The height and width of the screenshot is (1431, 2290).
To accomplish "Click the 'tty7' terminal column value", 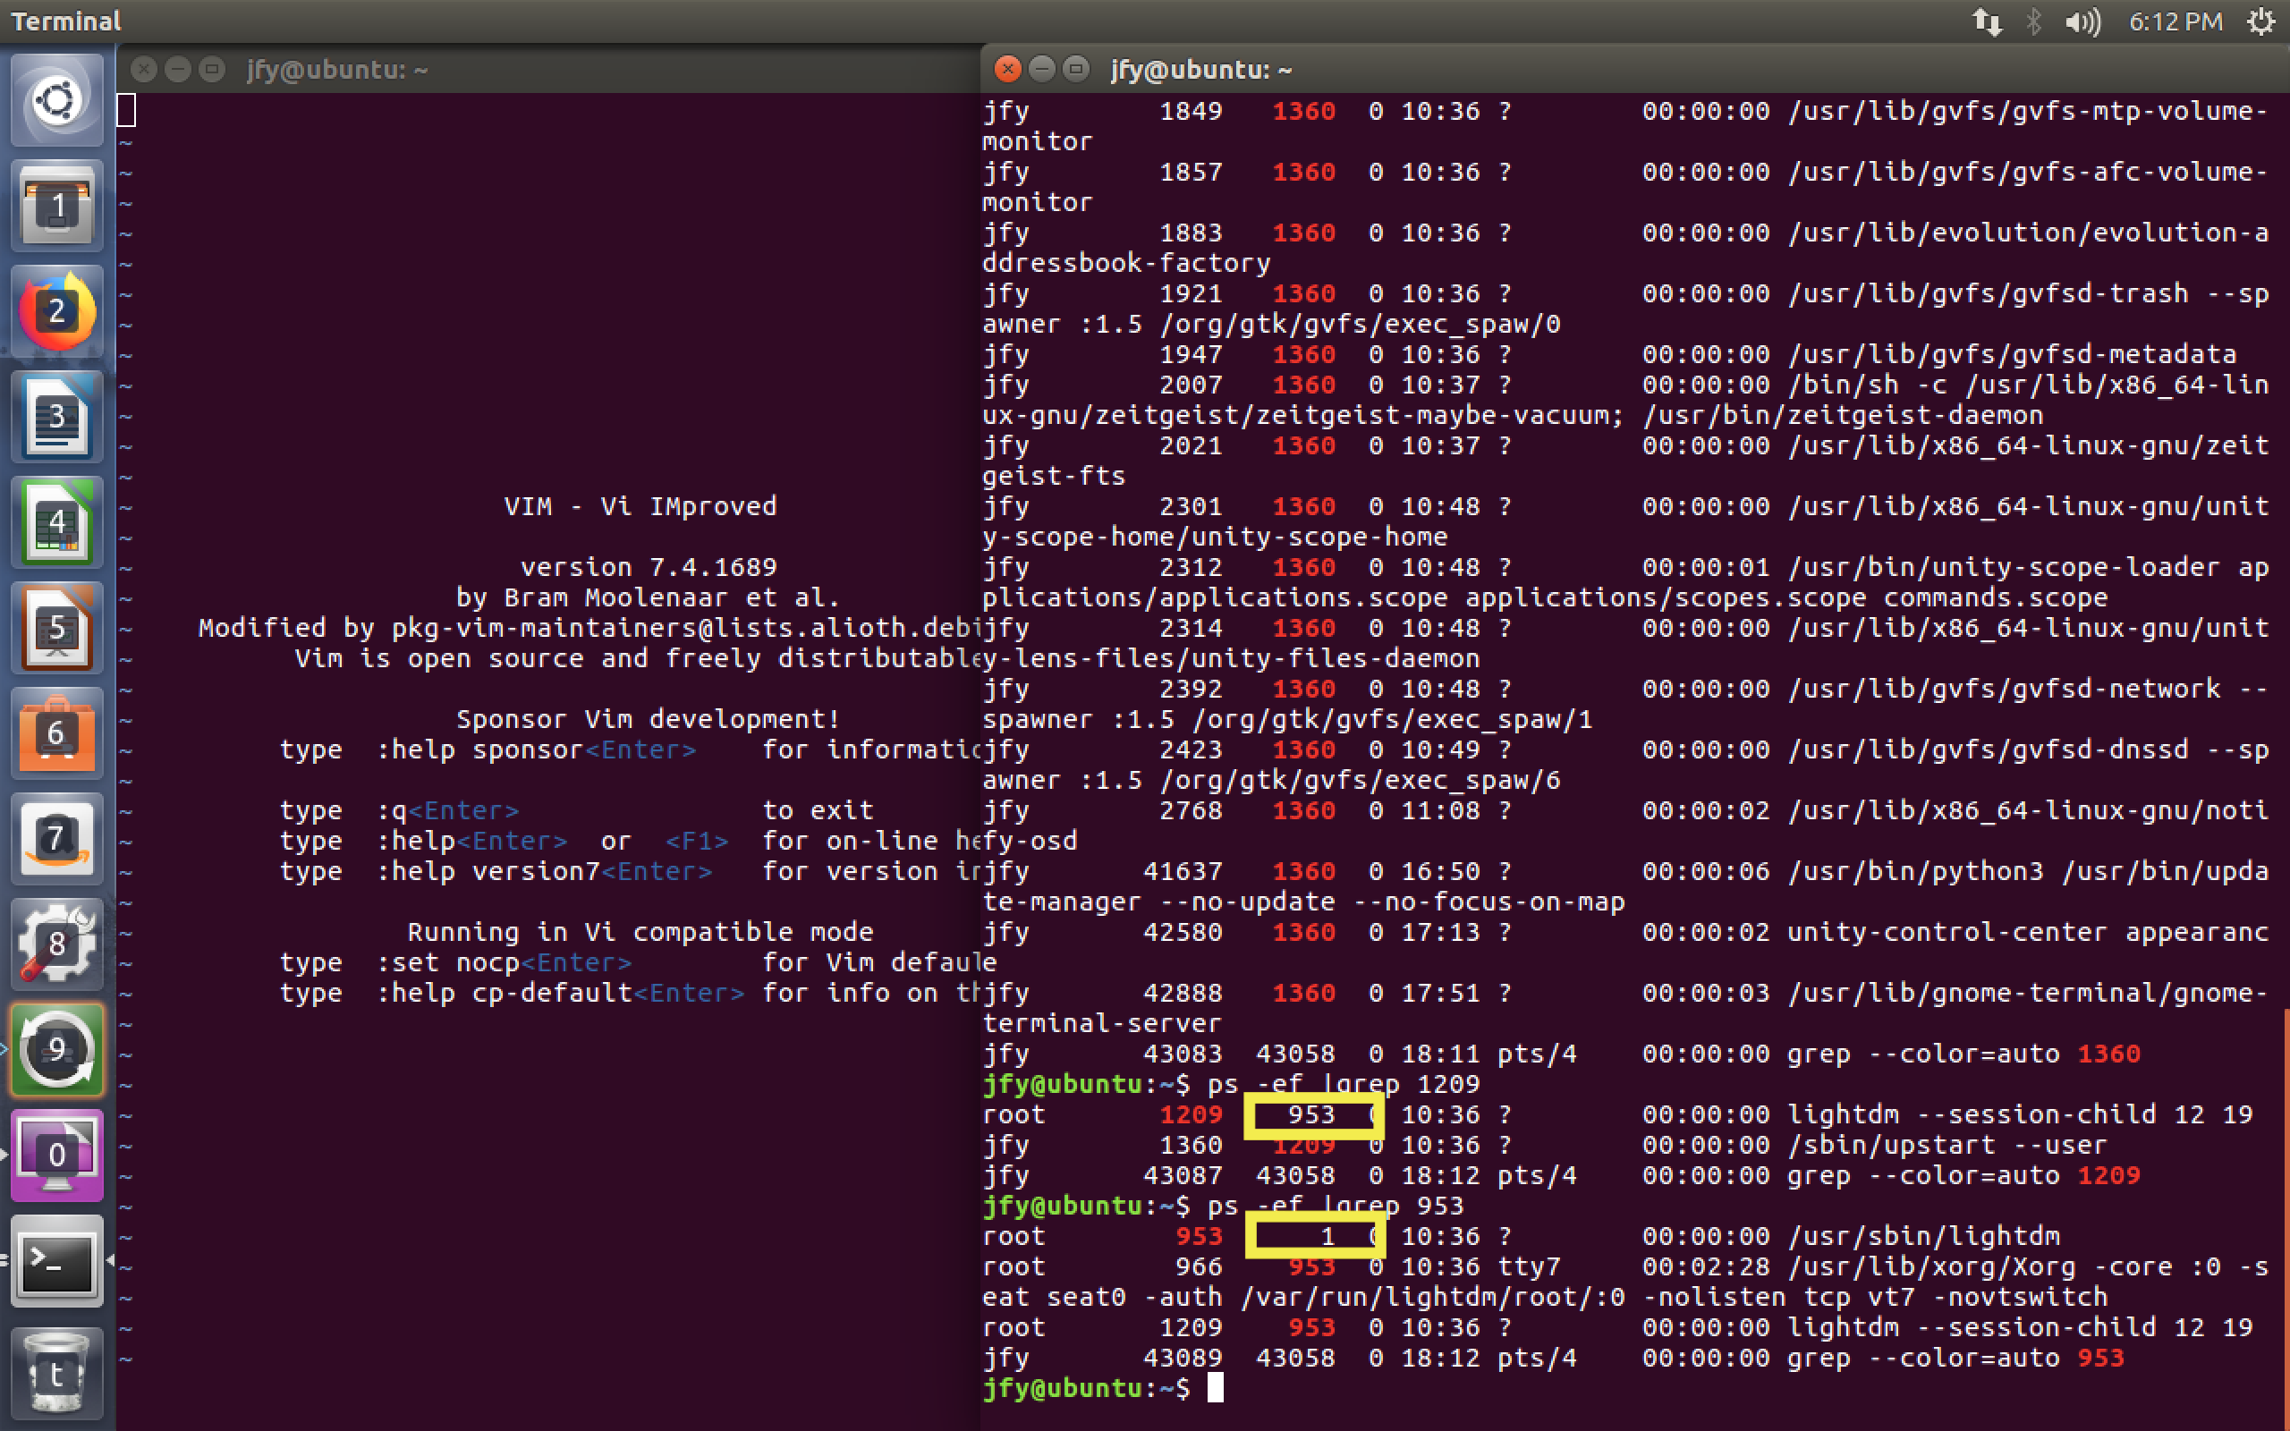I will (x=1529, y=1266).
